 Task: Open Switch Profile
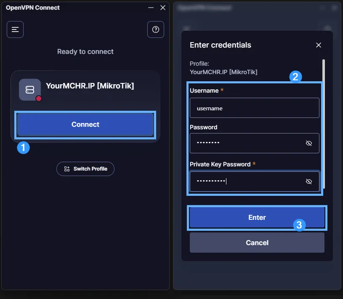(85, 169)
